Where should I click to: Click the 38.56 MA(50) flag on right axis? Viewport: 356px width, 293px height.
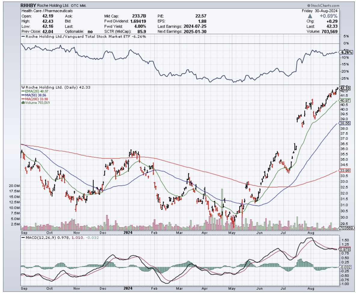click(344, 123)
